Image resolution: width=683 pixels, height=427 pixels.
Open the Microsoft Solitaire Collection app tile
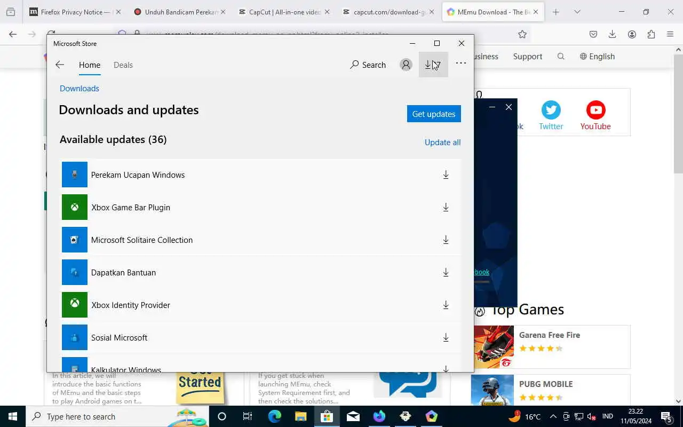coord(75,240)
